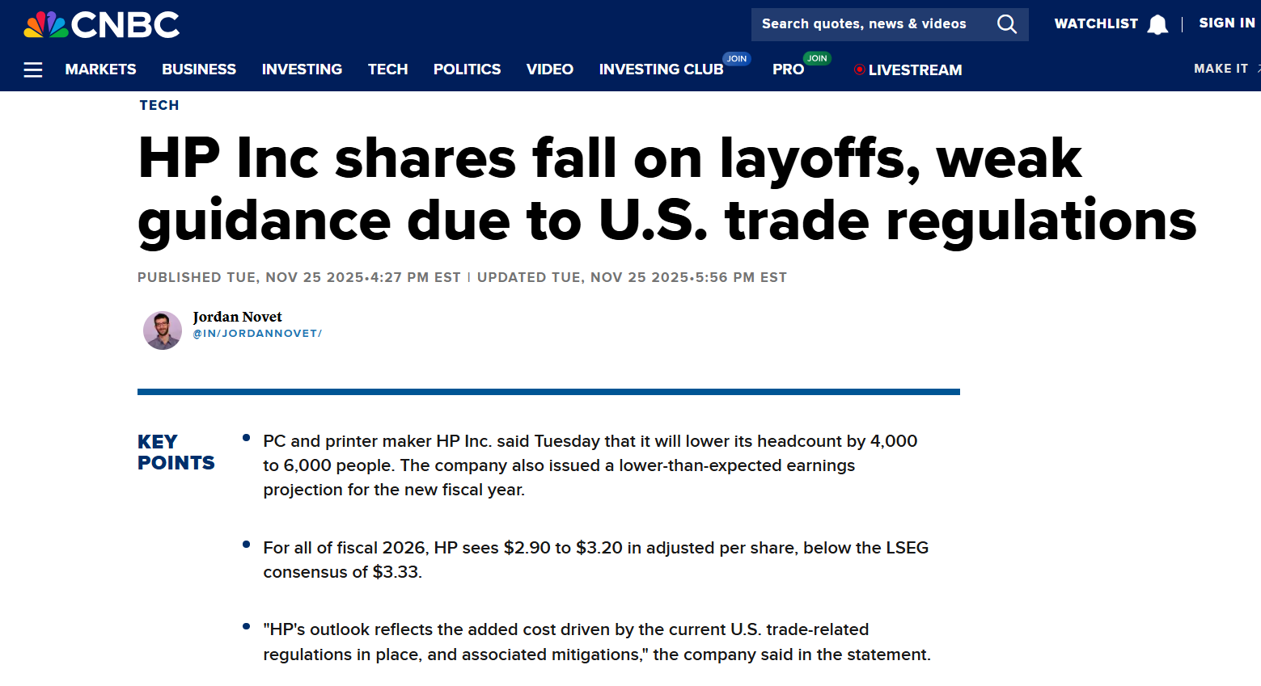Click the PRO JOIN badge
The width and height of the screenshot is (1261, 686).
(x=817, y=58)
